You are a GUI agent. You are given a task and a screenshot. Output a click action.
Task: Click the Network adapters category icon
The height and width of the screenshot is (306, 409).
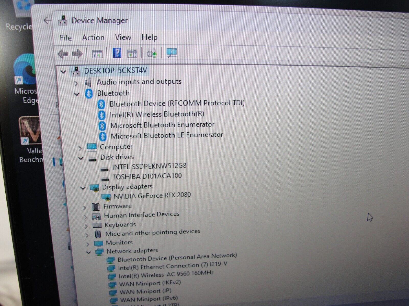tap(99, 252)
